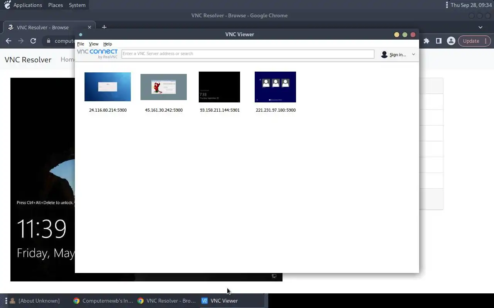Select the 24.116.80.214:5900 connection thumbnail
494x308 pixels.
[x=108, y=87]
